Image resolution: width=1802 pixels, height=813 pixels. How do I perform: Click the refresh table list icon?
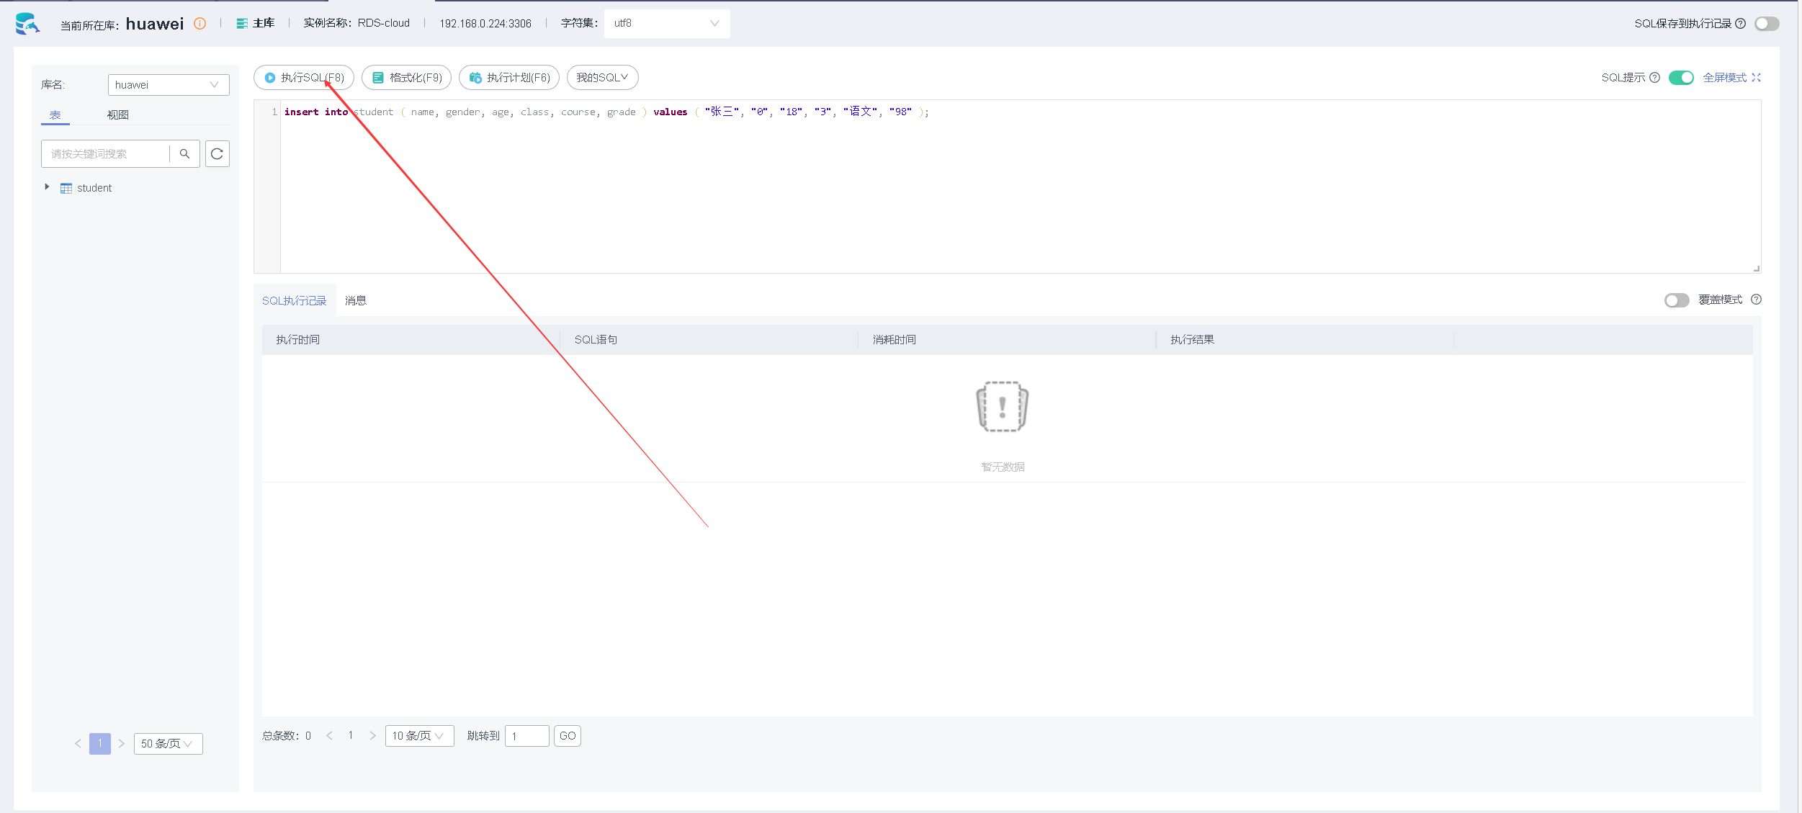pos(217,154)
